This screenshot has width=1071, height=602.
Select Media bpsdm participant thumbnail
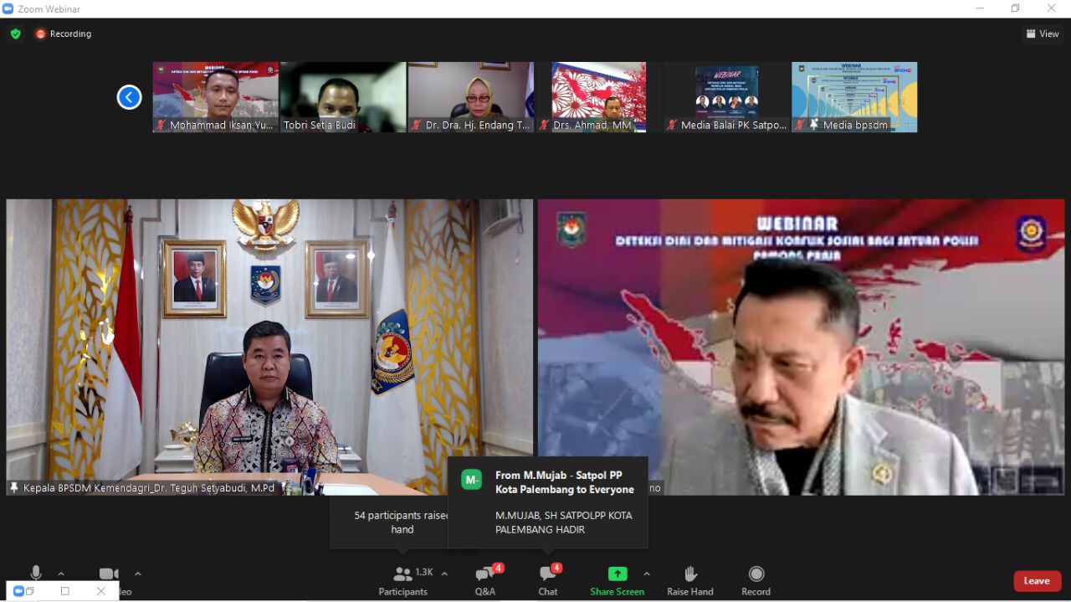tap(854, 96)
